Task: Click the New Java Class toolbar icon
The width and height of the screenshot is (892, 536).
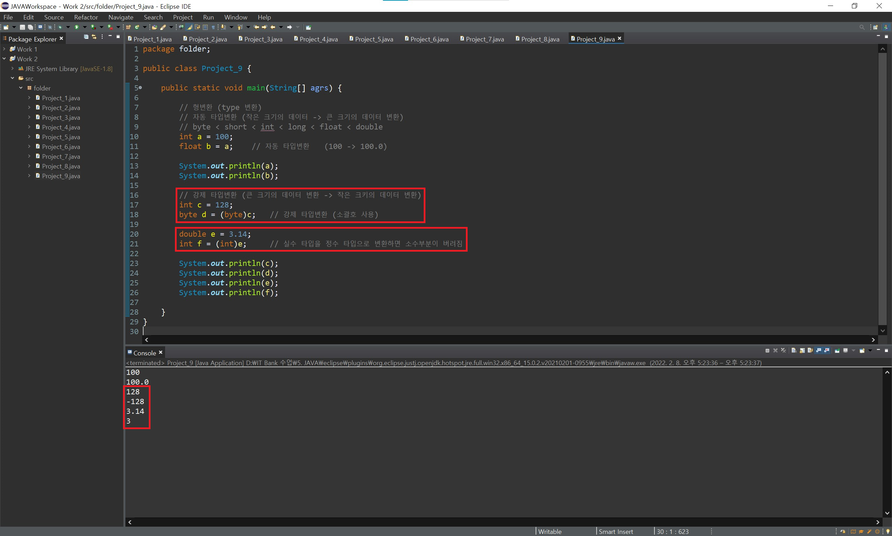Action: pyautogui.click(x=137, y=27)
